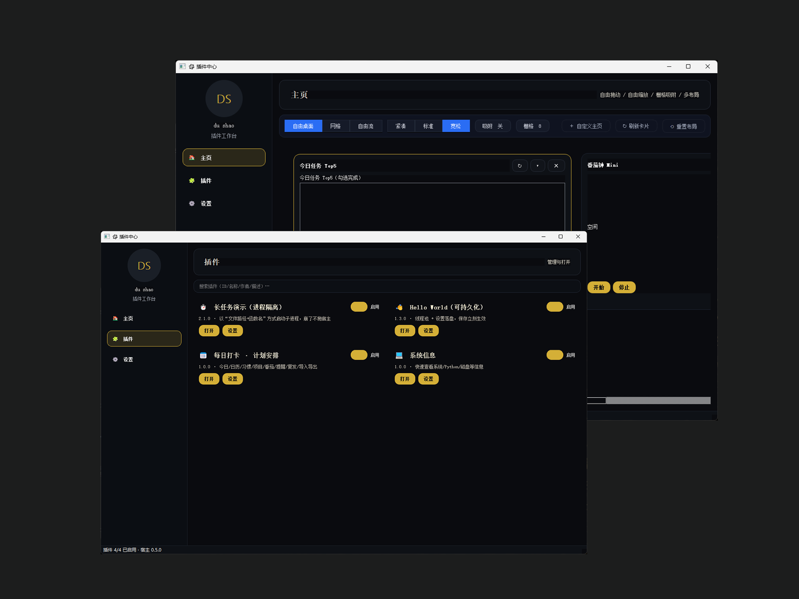The height and width of the screenshot is (599, 799).
Task: Switch the 吸附 关 snap option
Action: tap(493, 126)
